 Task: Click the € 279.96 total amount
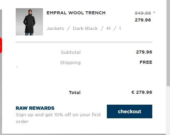point(142,92)
